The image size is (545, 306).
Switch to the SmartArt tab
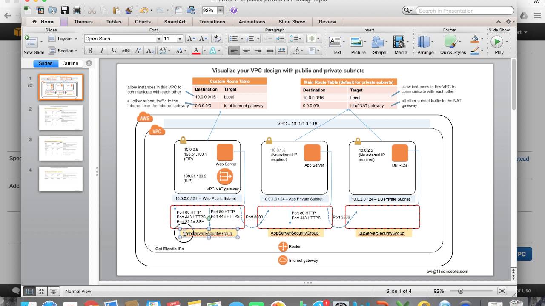(174, 22)
